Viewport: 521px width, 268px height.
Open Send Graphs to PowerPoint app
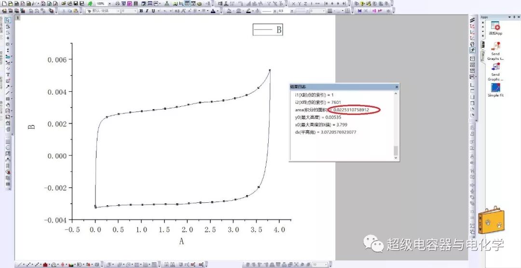click(x=495, y=46)
